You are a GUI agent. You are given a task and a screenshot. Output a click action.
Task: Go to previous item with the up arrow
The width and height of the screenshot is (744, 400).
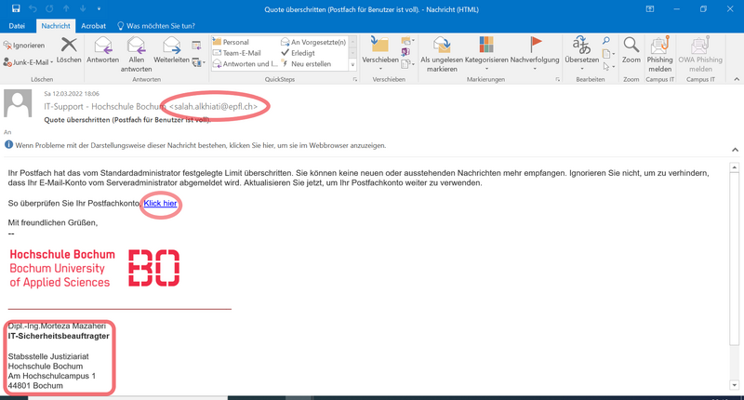[x=66, y=8]
